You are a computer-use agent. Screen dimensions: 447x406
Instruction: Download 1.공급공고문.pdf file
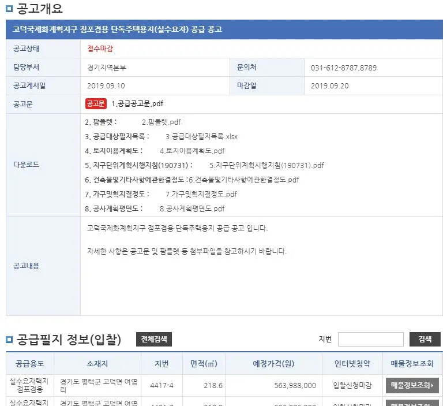click(x=137, y=103)
